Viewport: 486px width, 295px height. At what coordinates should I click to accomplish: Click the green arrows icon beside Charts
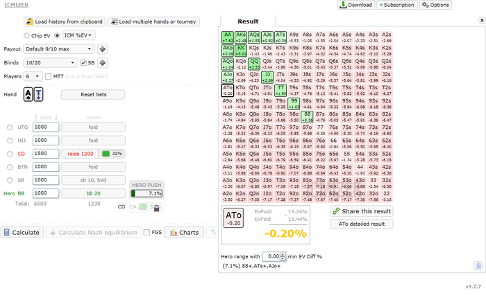[213, 232]
